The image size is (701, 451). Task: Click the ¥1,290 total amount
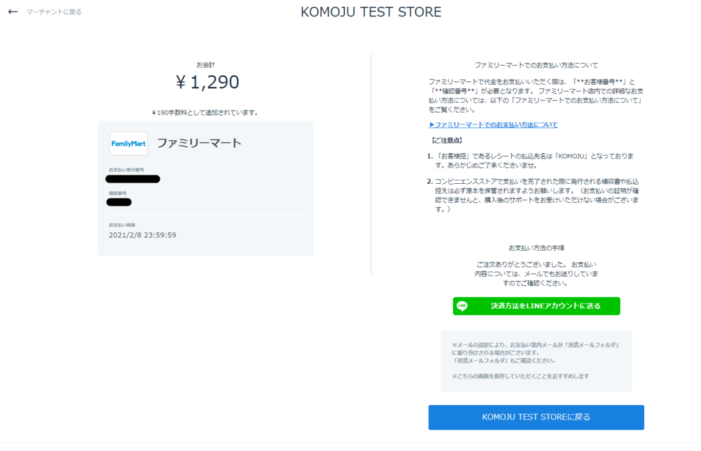click(207, 82)
